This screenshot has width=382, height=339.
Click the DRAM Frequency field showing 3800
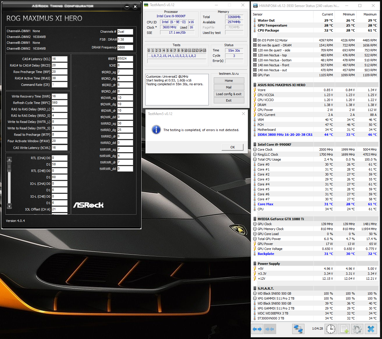pyautogui.click(x=125, y=47)
